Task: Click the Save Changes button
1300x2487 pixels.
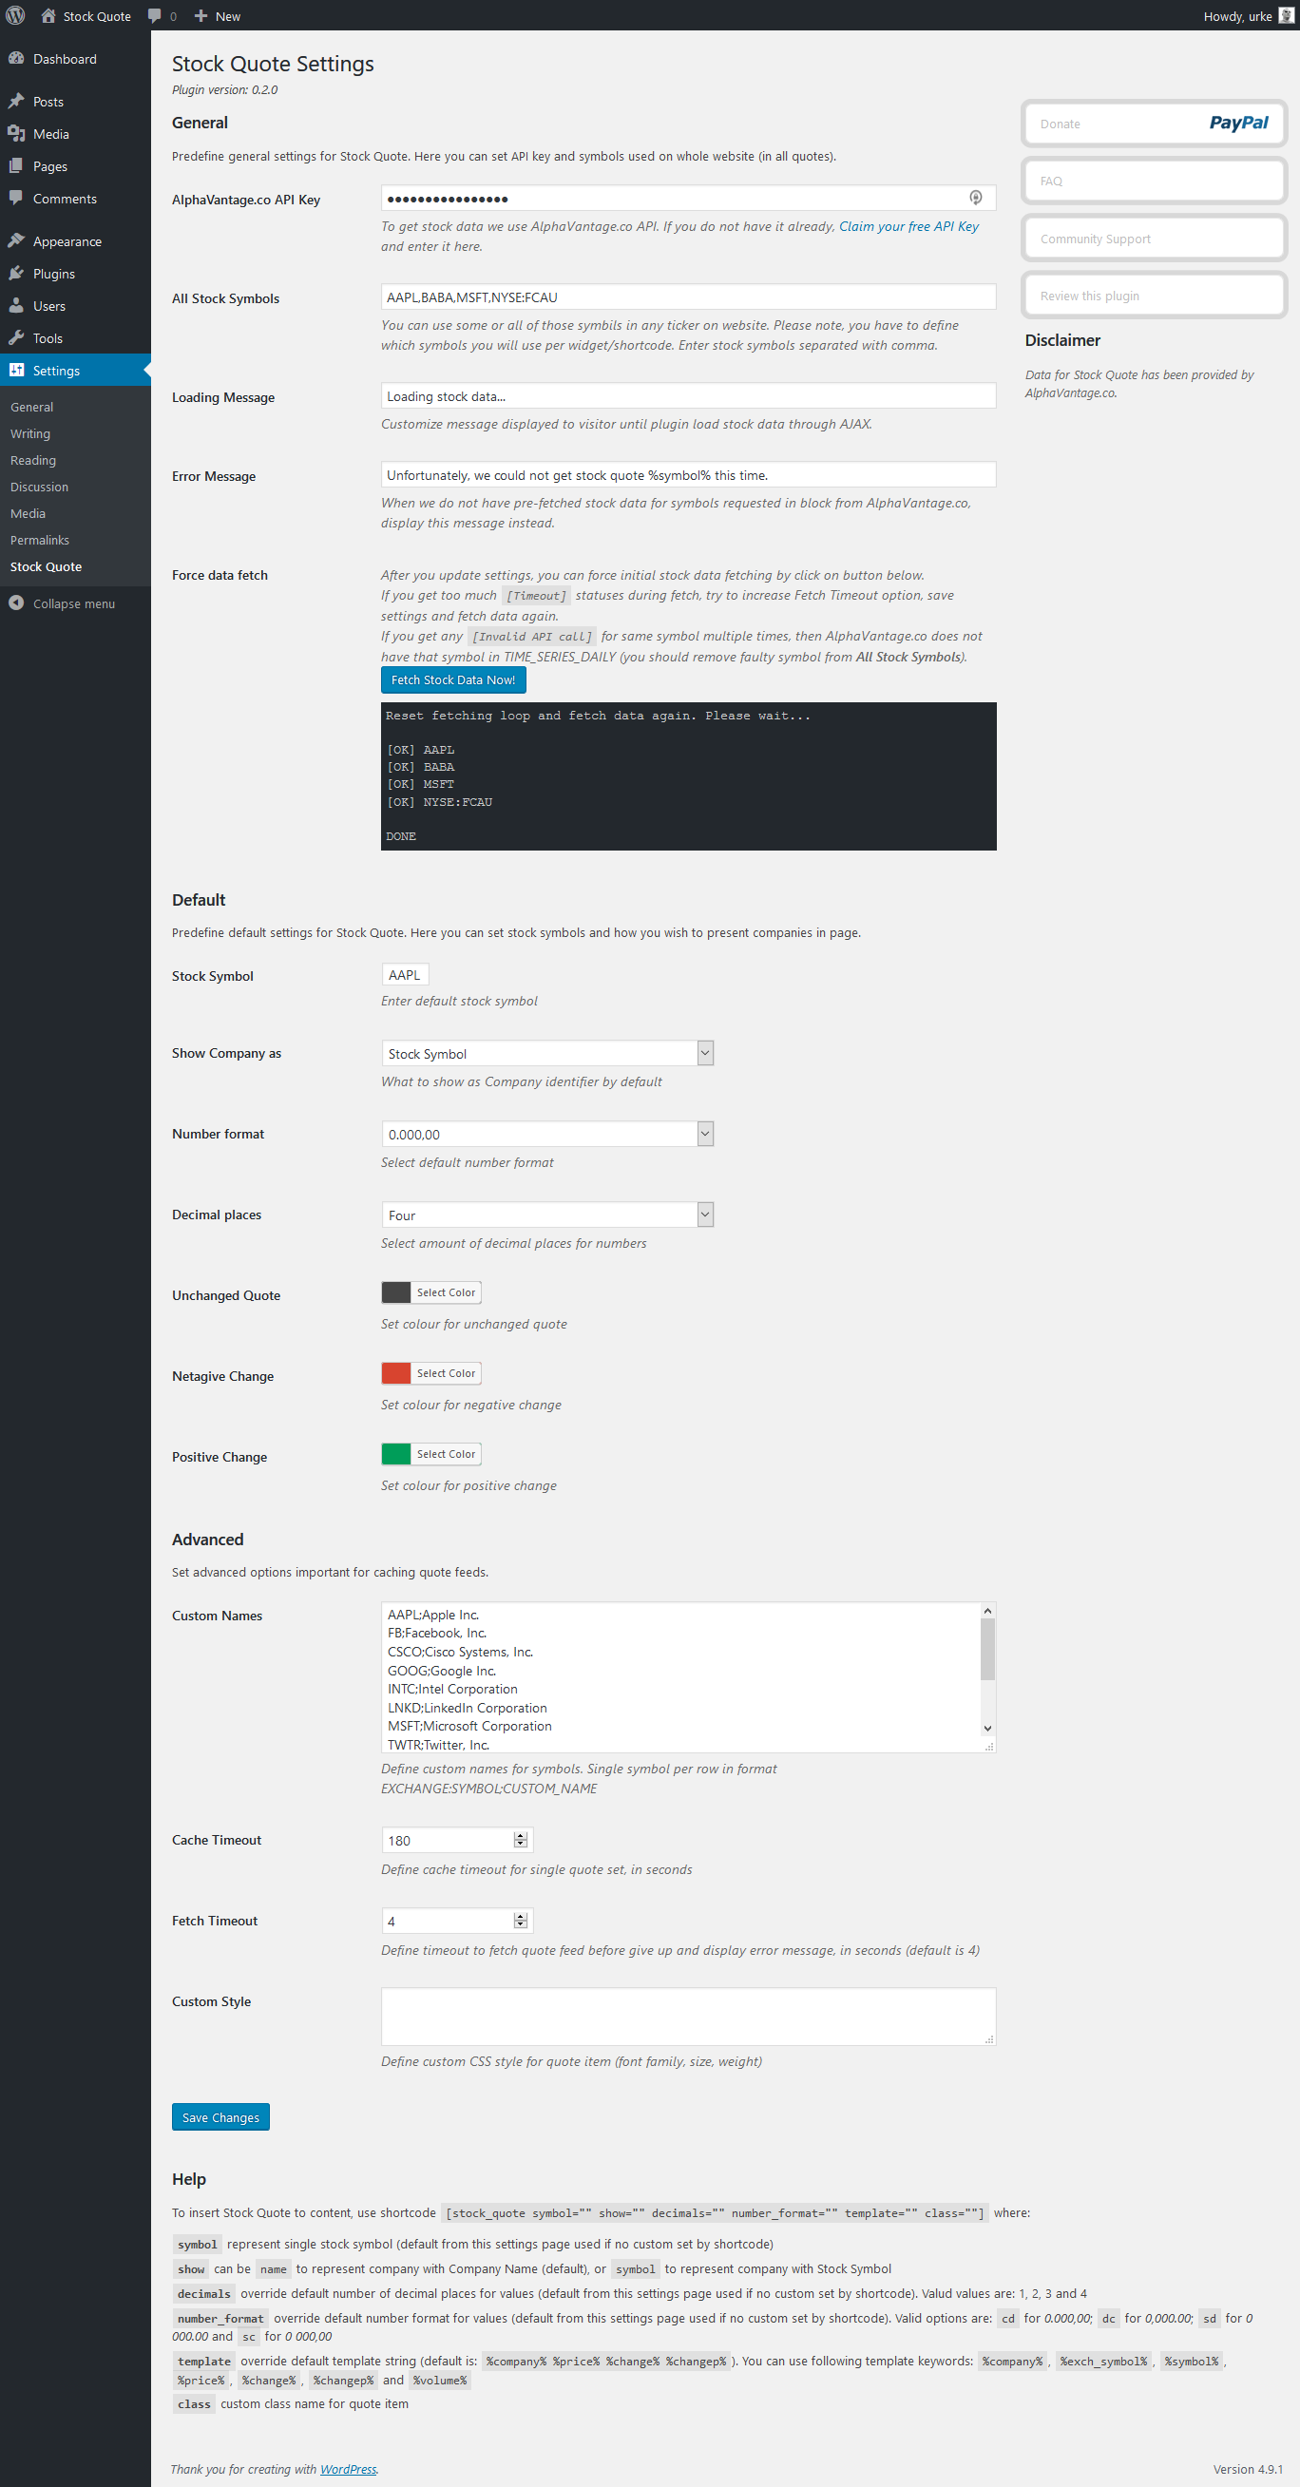Action: (220, 2117)
